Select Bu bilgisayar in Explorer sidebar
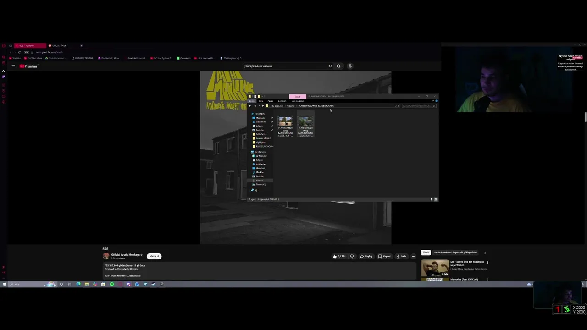The image size is (587, 330). pos(259,152)
